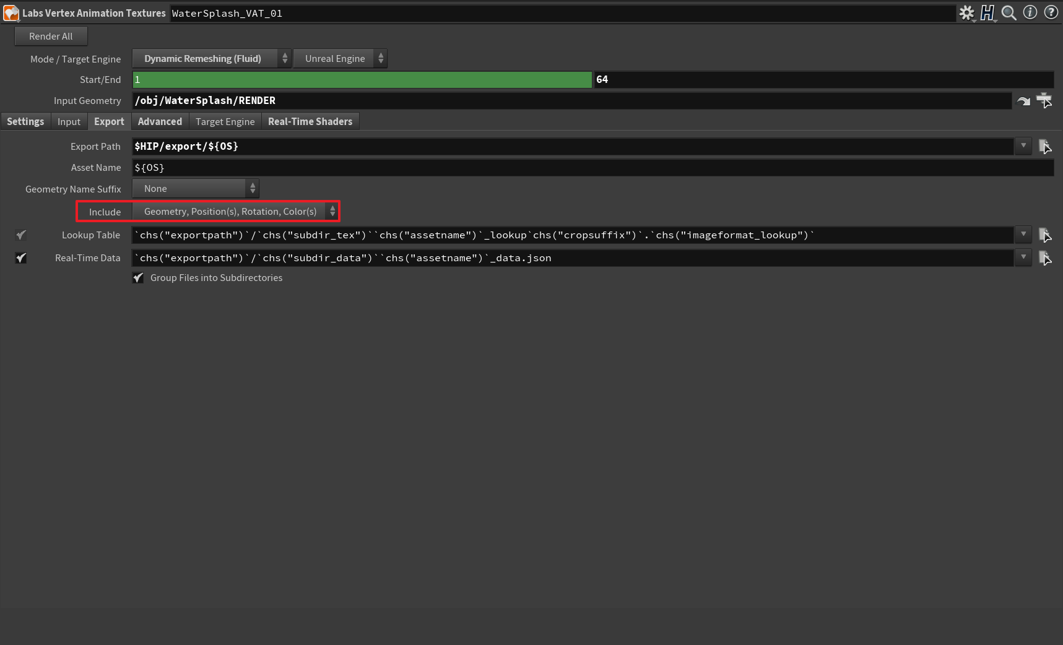Toggle the Lookup Table checkbox
The height and width of the screenshot is (645, 1063).
click(21, 235)
